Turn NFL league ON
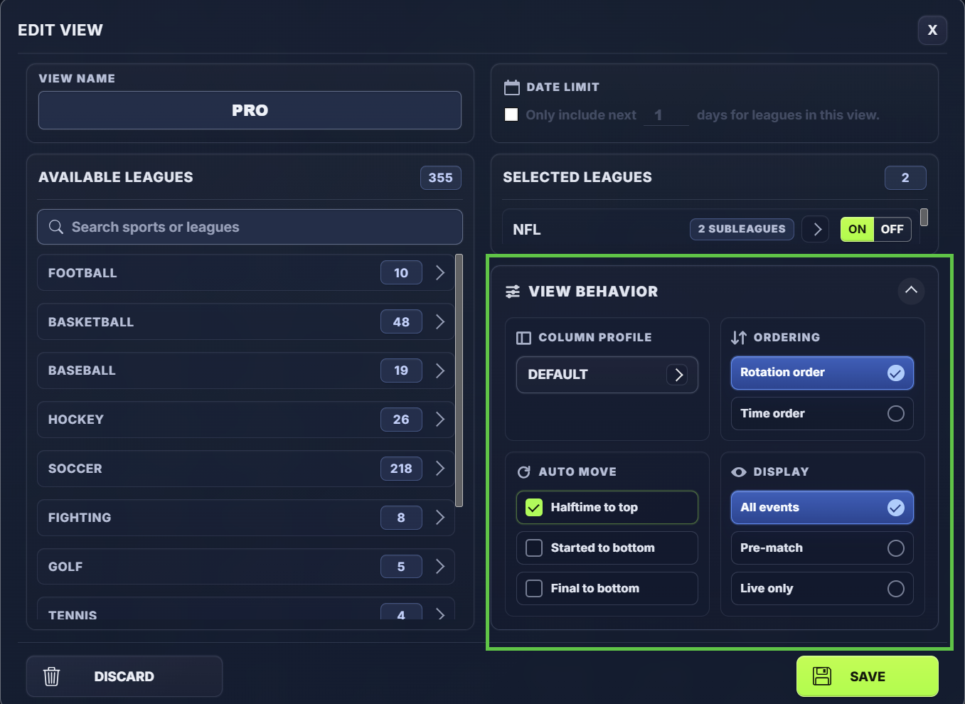 tap(858, 229)
